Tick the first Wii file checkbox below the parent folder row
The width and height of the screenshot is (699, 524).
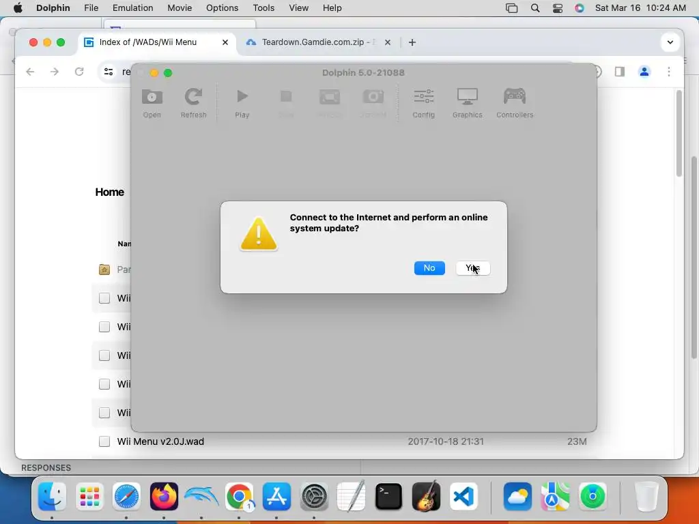point(104,298)
